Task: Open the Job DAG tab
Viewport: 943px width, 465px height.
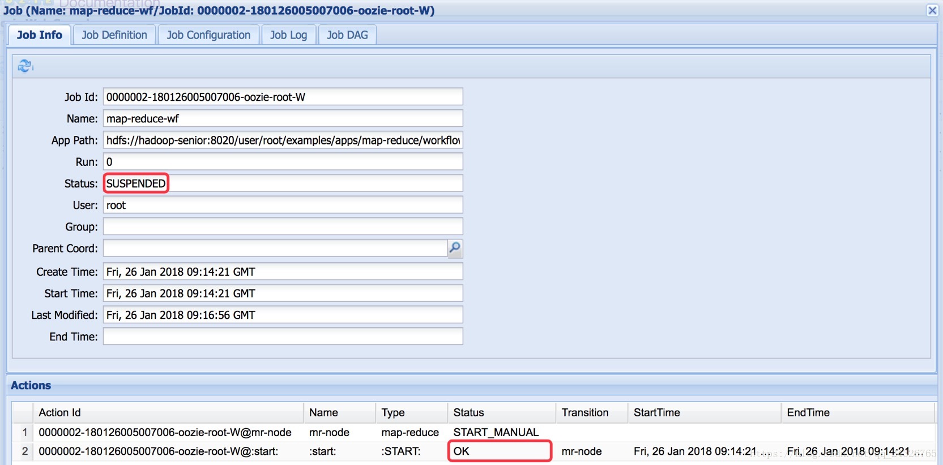Action: tap(347, 35)
